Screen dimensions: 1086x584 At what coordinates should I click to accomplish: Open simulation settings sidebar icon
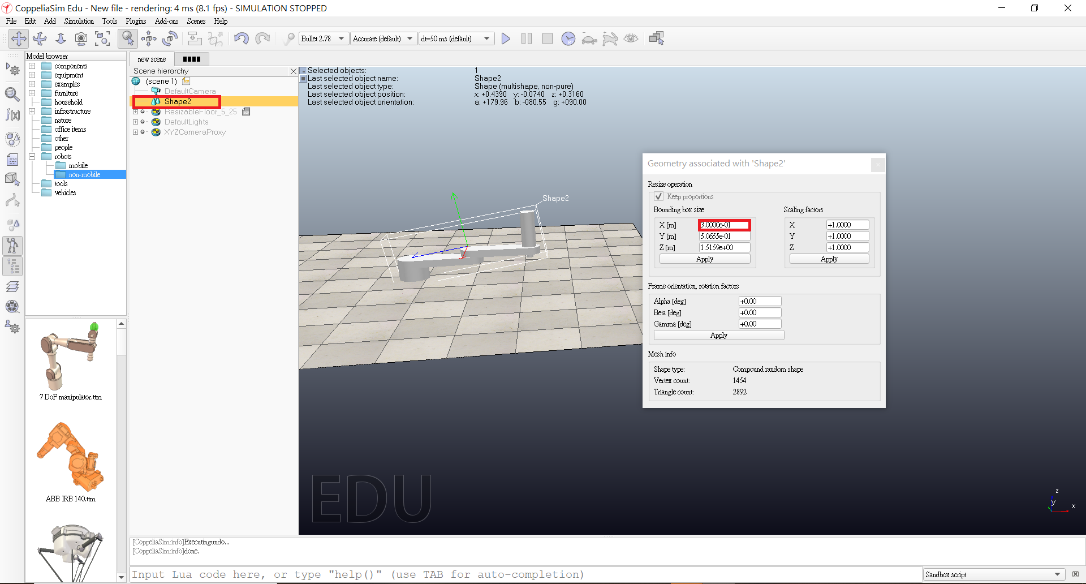[12, 70]
